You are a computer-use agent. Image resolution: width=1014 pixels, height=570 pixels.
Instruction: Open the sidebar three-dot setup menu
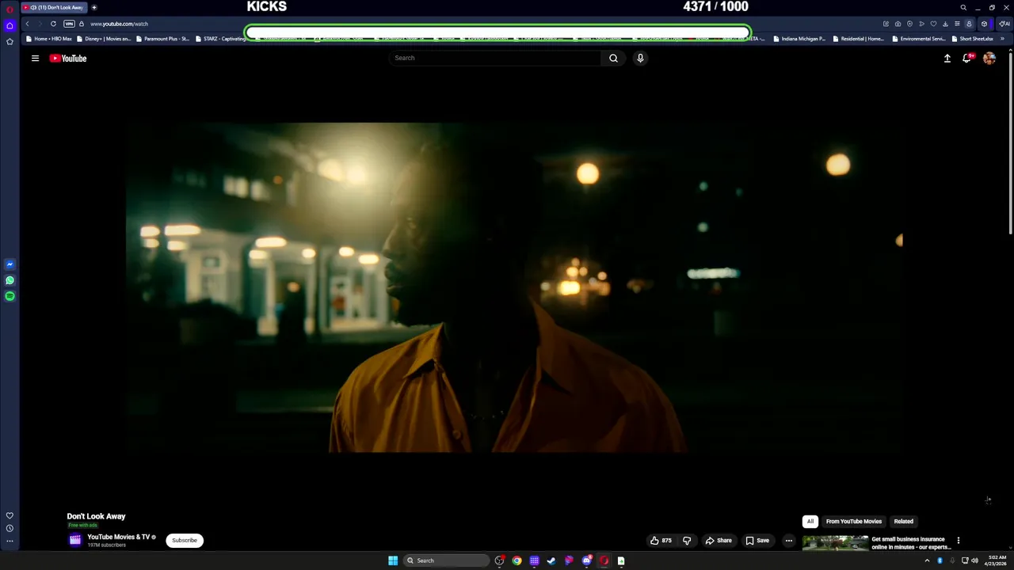(10, 541)
